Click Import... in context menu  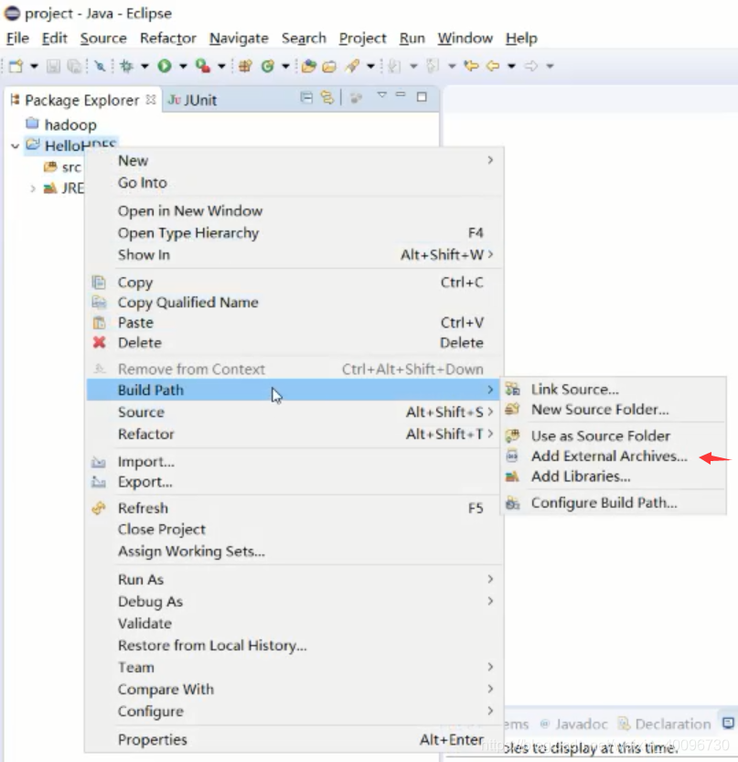294,462
